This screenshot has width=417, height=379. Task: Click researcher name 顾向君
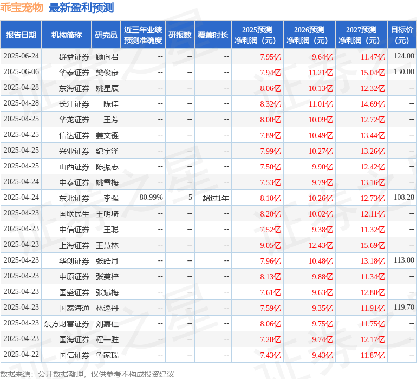pos(107,57)
